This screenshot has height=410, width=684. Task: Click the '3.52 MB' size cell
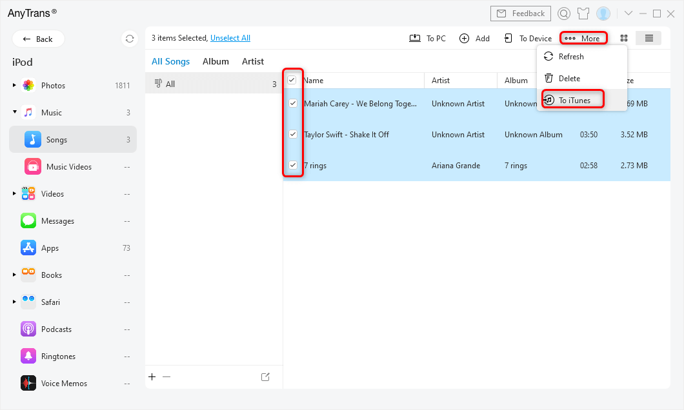[x=634, y=135]
